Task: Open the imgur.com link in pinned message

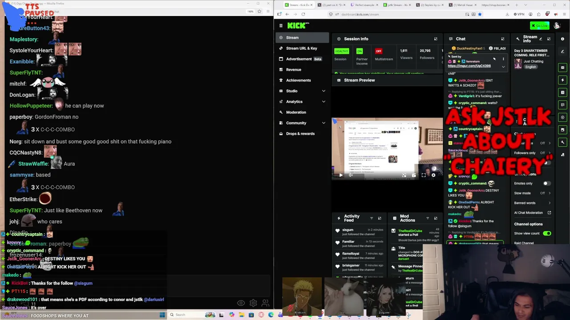Action: [x=469, y=66]
